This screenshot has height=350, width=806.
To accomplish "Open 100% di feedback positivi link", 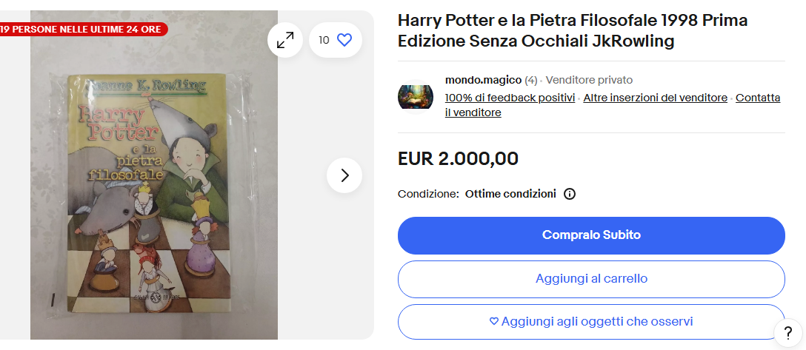I will [x=510, y=98].
